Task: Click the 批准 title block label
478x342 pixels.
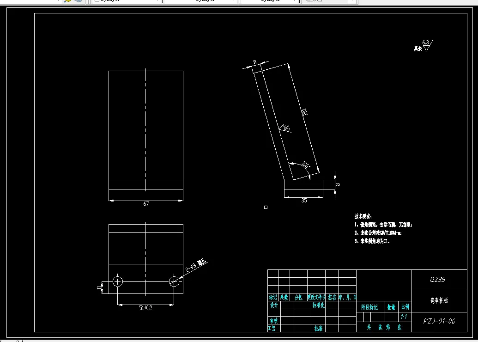Action: [x=319, y=328]
